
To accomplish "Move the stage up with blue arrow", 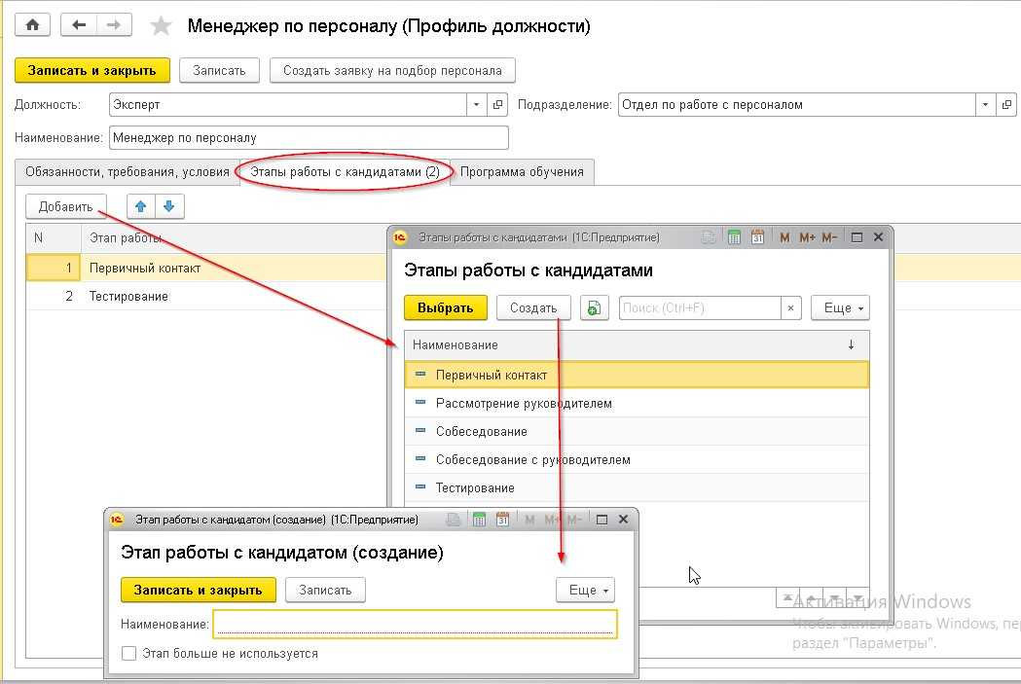I will tap(141, 206).
